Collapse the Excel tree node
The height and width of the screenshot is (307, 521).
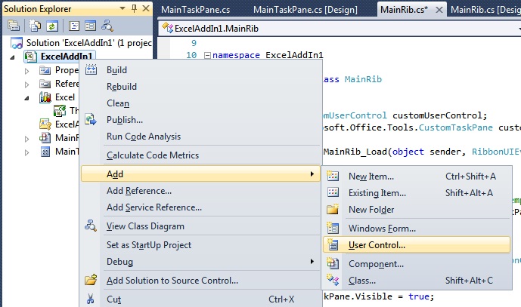point(27,98)
